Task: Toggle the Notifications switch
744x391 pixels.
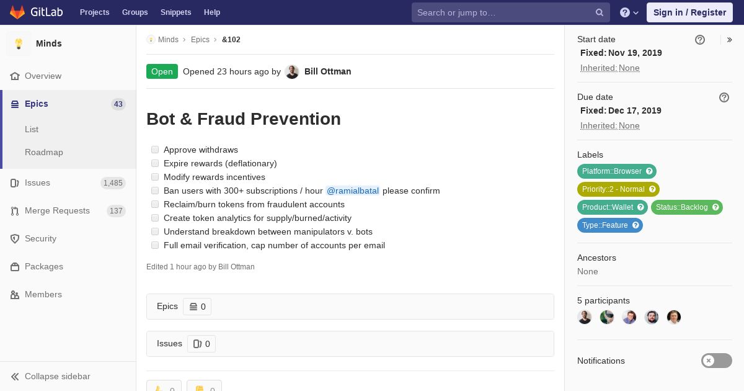Action: [717, 361]
